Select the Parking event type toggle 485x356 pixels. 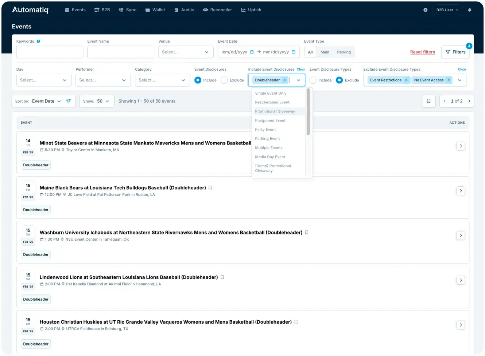[x=344, y=52]
